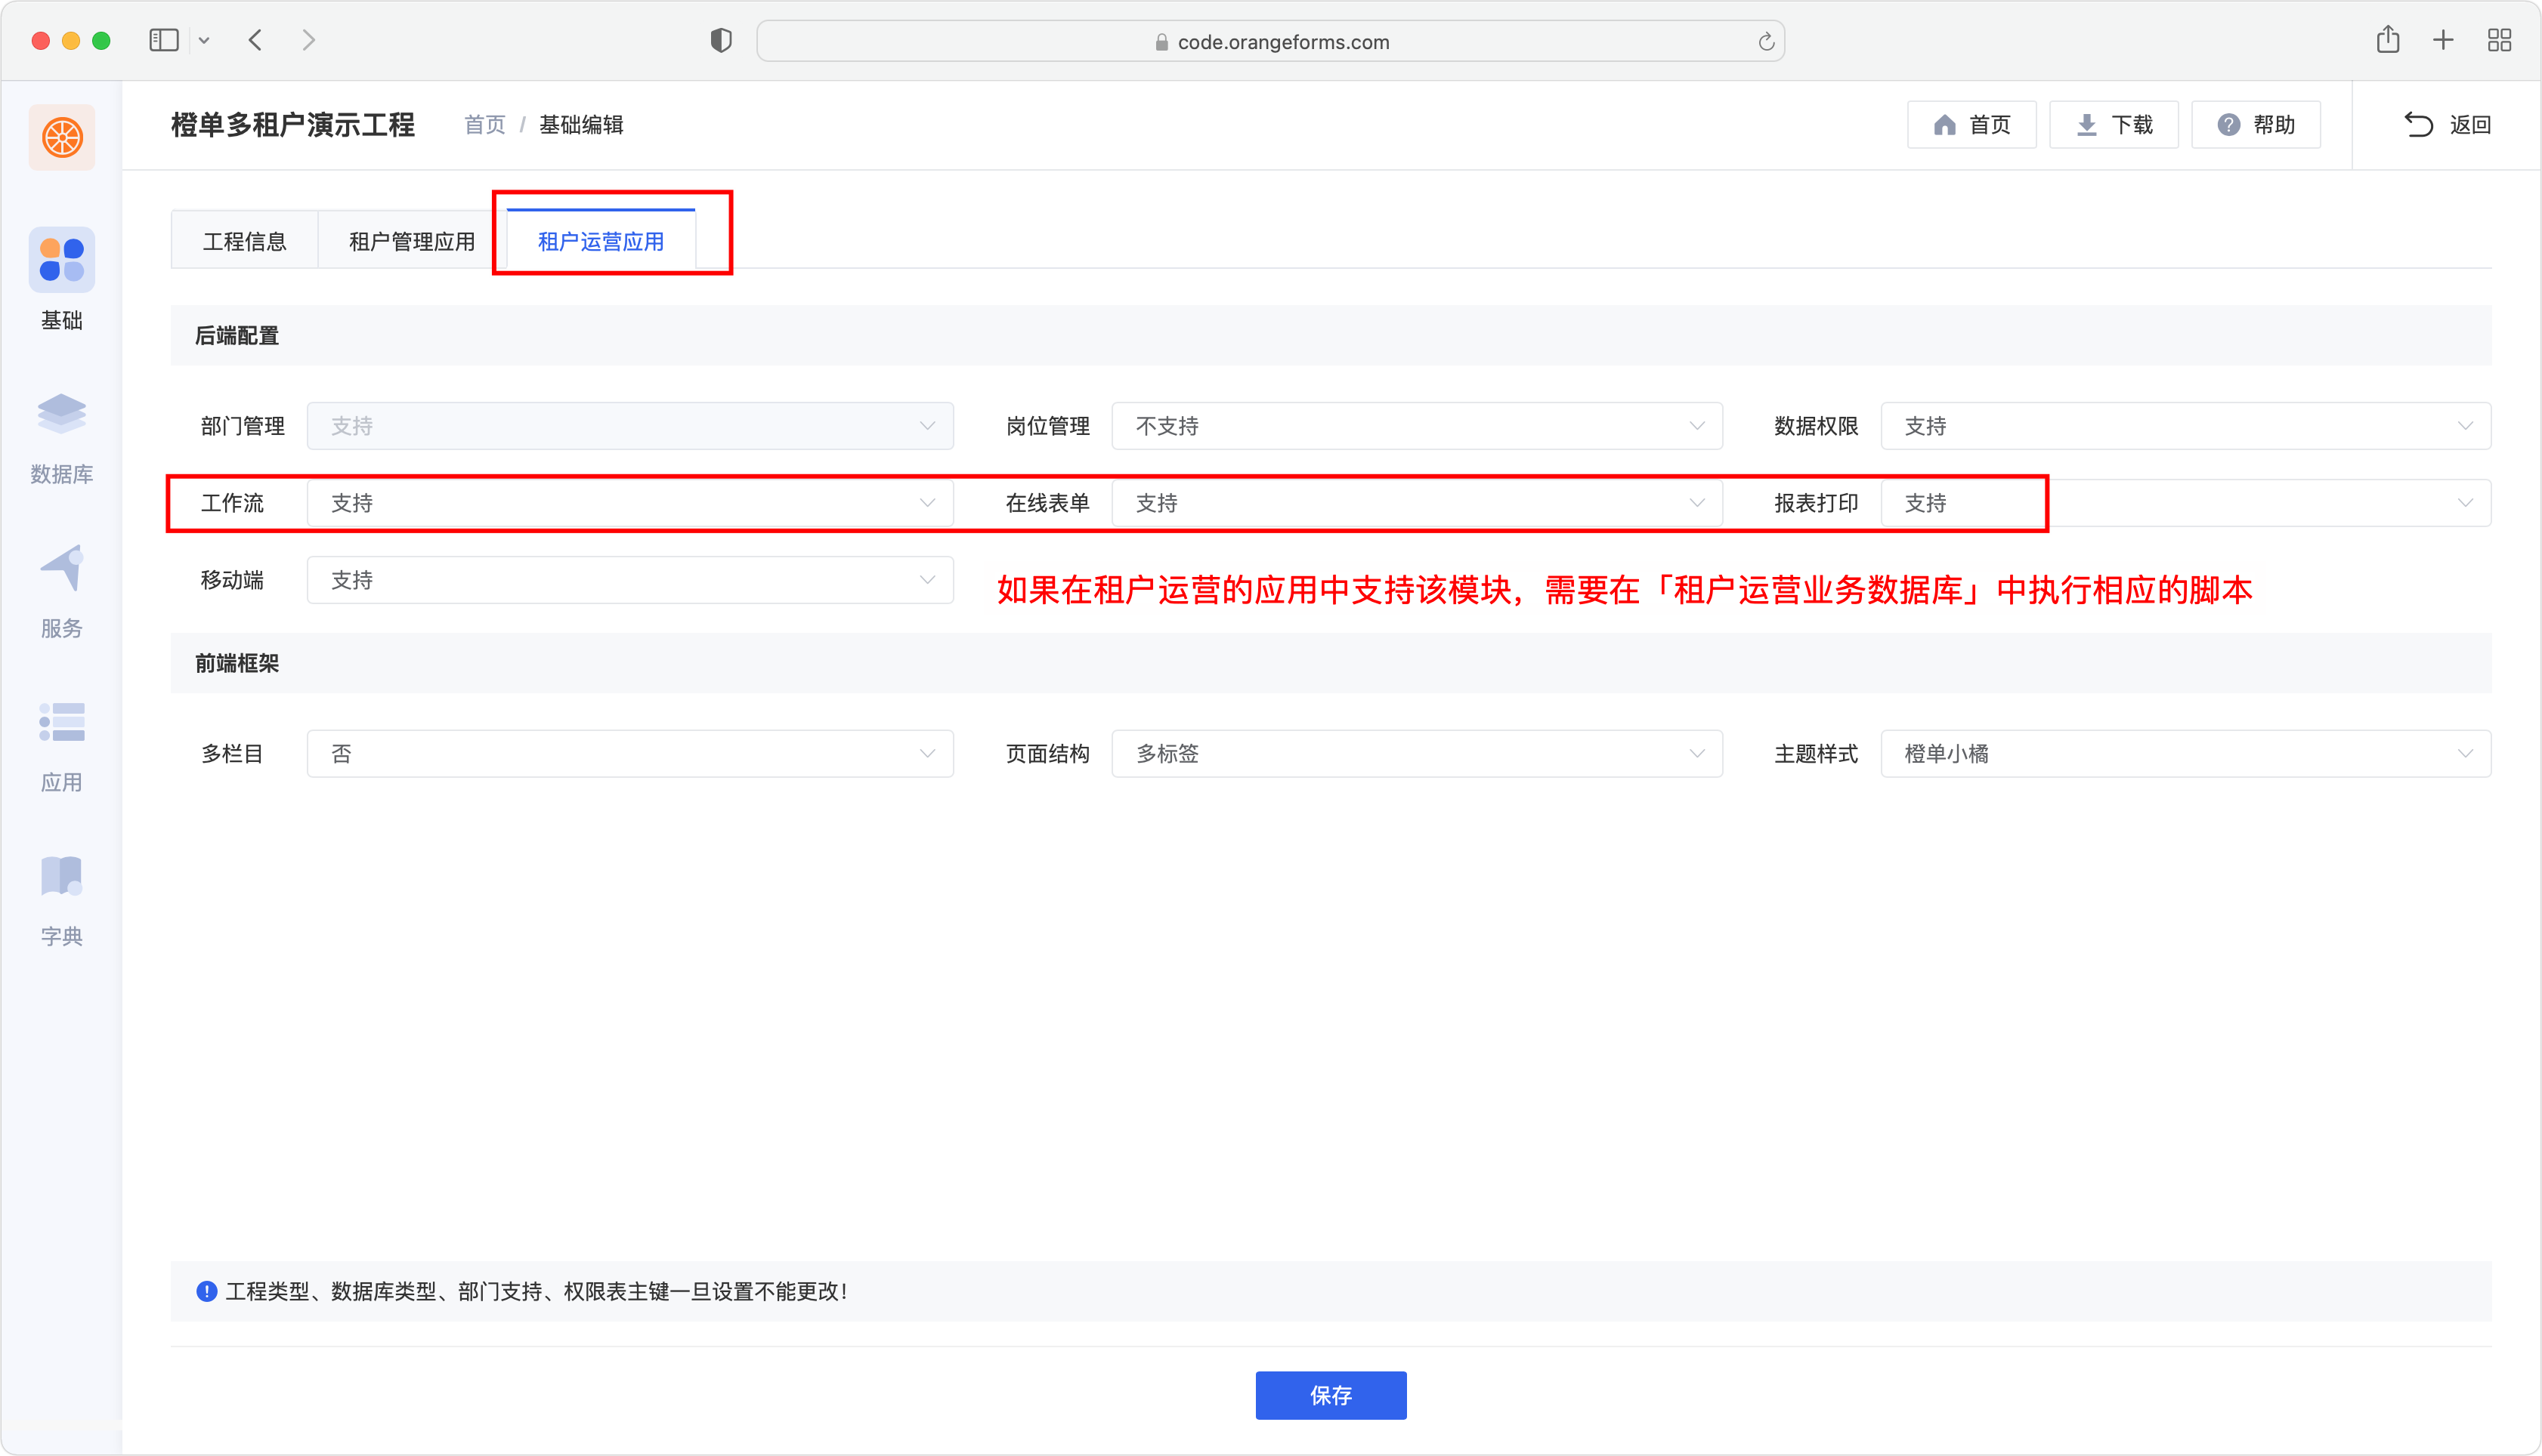Open the 页面结构 dropdown
Screen dimensions: 2542x1456
point(1417,754)
